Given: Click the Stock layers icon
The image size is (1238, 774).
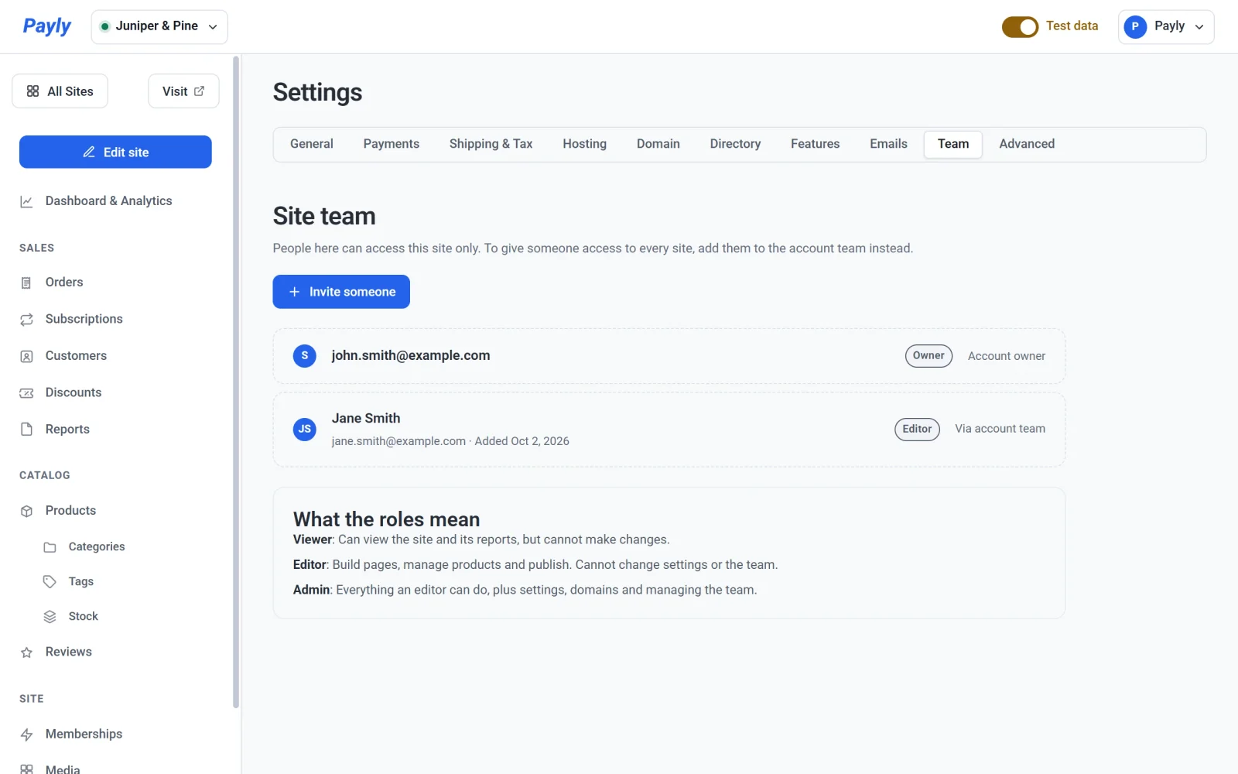Looking at the screenshot, I should click(x=50, y=617).
